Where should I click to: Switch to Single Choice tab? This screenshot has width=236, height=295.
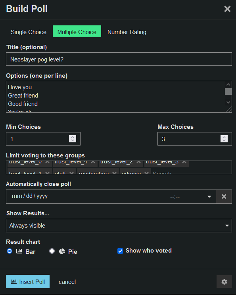pos(29,32)
